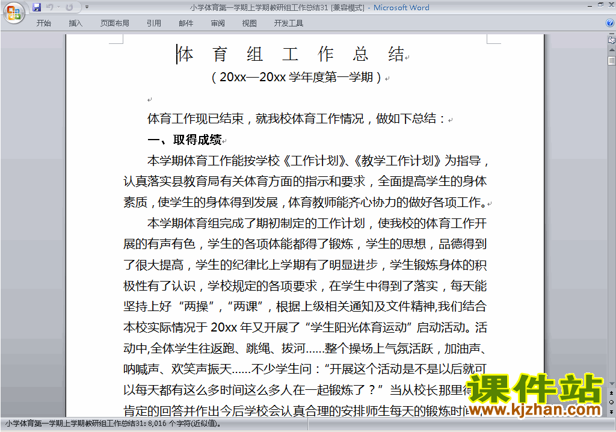
Task: Open the 视图 ribbon tab
Action: (250, 23)
